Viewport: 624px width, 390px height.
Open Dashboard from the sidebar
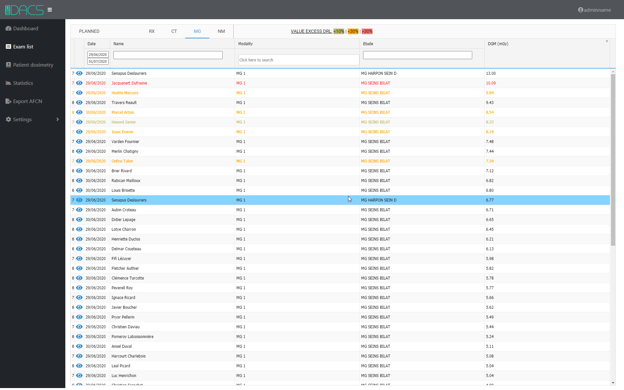click(x=25, y=29)
